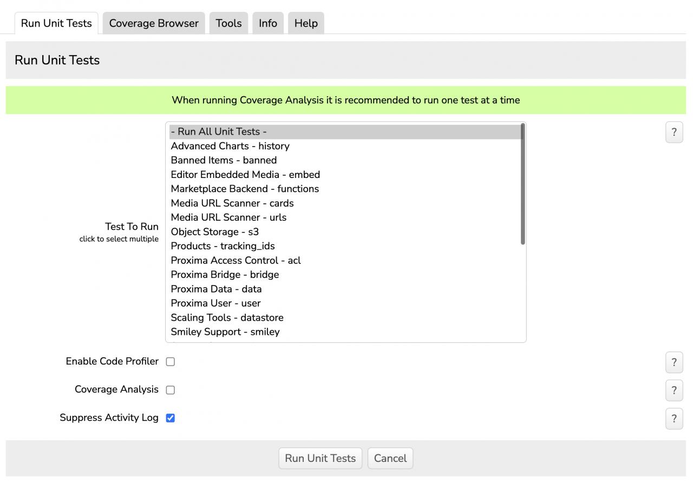Screen dimensions: 693x483
Task: Check the Coverage Analysis checkbox
Action: (x=171, y=390)
